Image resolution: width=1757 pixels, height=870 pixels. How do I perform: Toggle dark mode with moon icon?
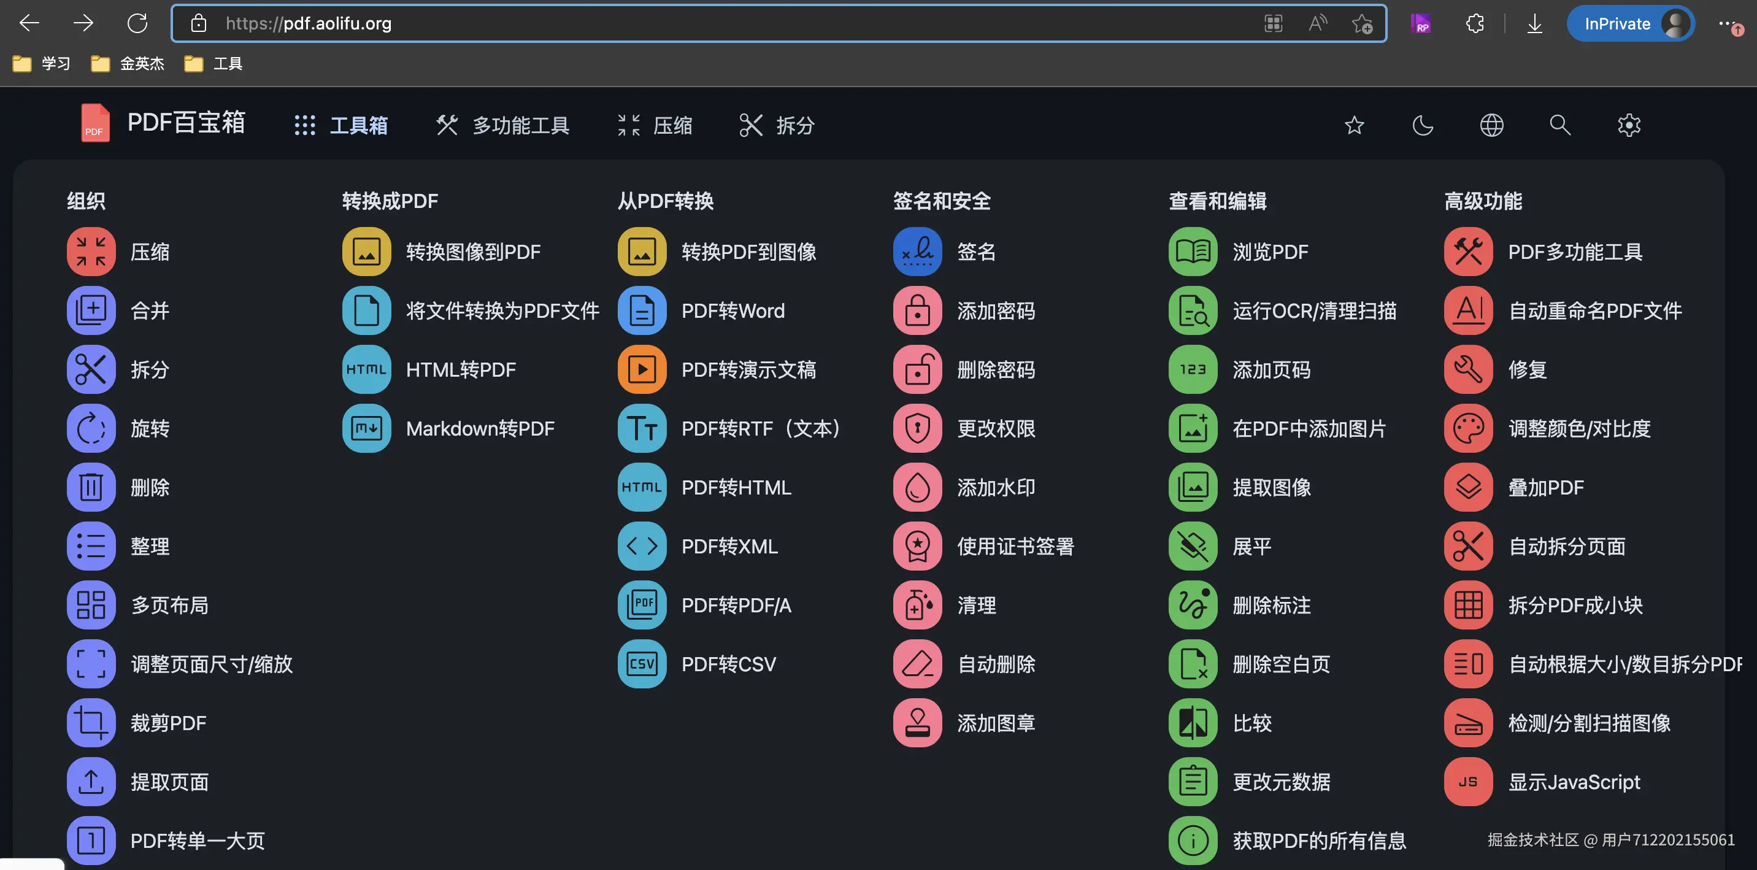[x=1423, y=125]
